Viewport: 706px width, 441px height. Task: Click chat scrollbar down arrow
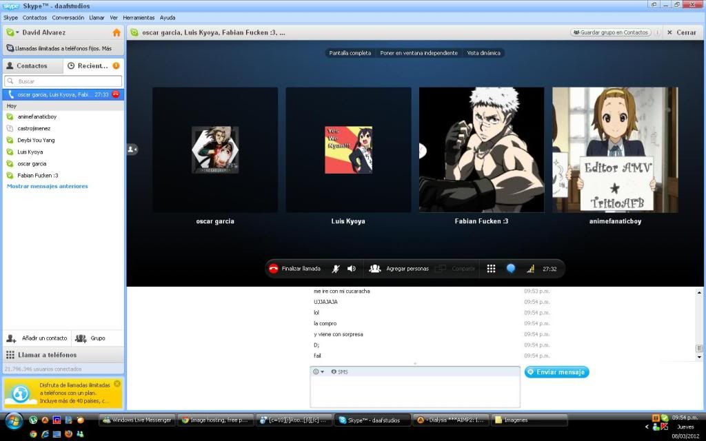click(699, 357)
